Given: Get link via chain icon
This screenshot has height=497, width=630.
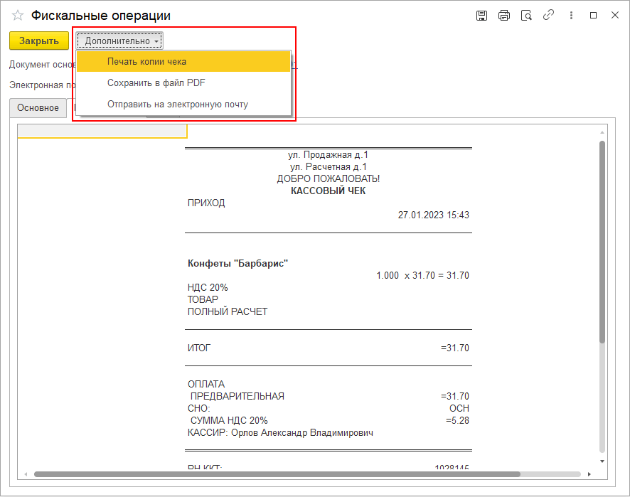Looking at the screenshot, I should tap(548, 15).
